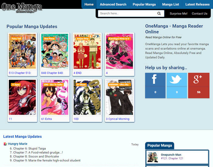Click 848 Chapter 848 link
This screenshot has height=167, width=213.
(52, 73)
